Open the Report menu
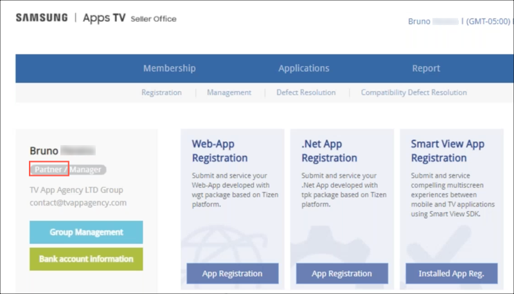The width and height of the screenshot is (514, 294). click(x=426, y=68)
